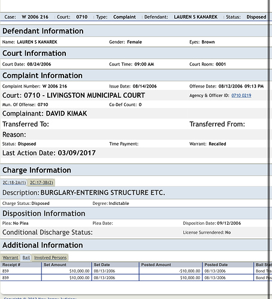Select the -$10,000.00 posted amount cell

point(171,271)
